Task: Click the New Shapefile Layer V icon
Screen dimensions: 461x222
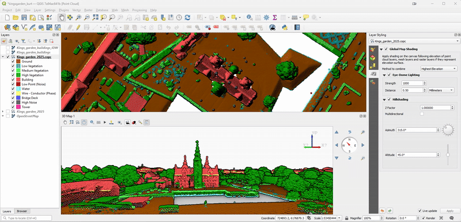Action: 24,28
